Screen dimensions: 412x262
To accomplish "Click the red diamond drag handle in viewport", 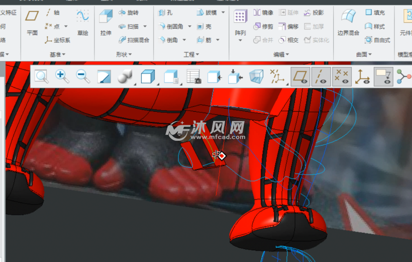I will 222,156.
